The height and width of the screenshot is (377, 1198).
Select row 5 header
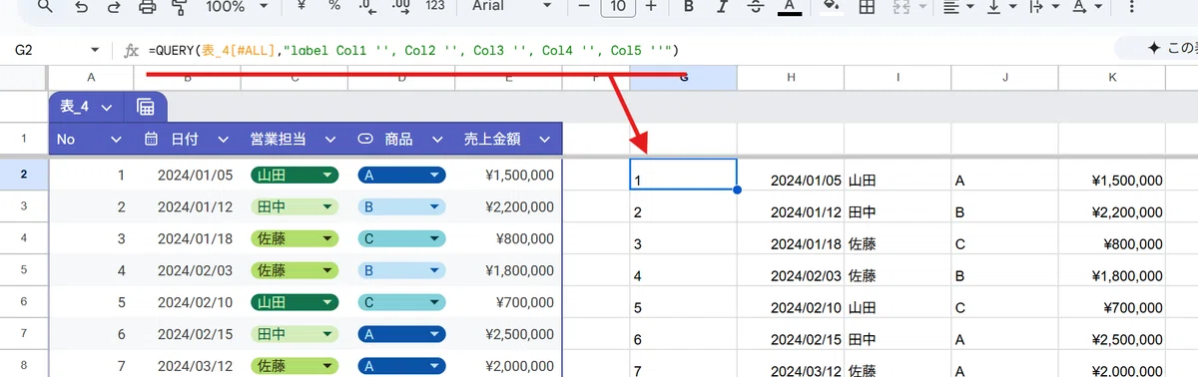(x=23, y=270)
